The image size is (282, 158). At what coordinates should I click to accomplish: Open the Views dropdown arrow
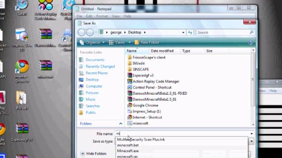click(x=130, y=43)
